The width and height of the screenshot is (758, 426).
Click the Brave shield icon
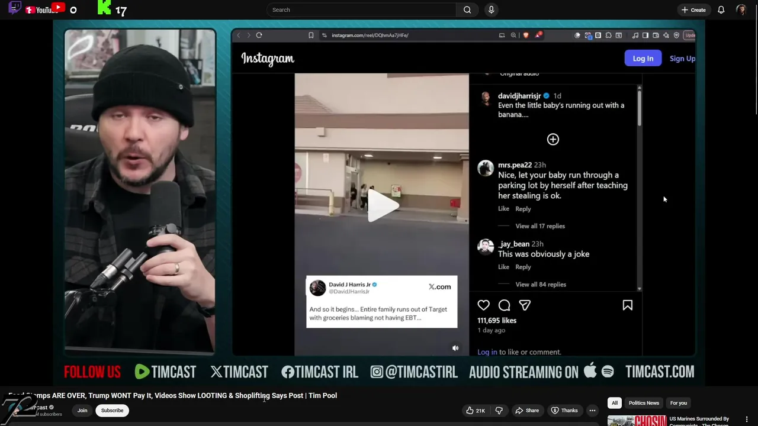pos(525,35)
